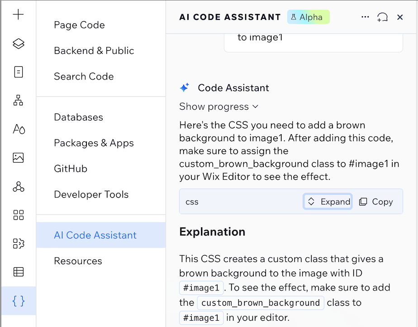
Task: Open the Site Design text-and-drop icon
Action: (x=19, y=129)
